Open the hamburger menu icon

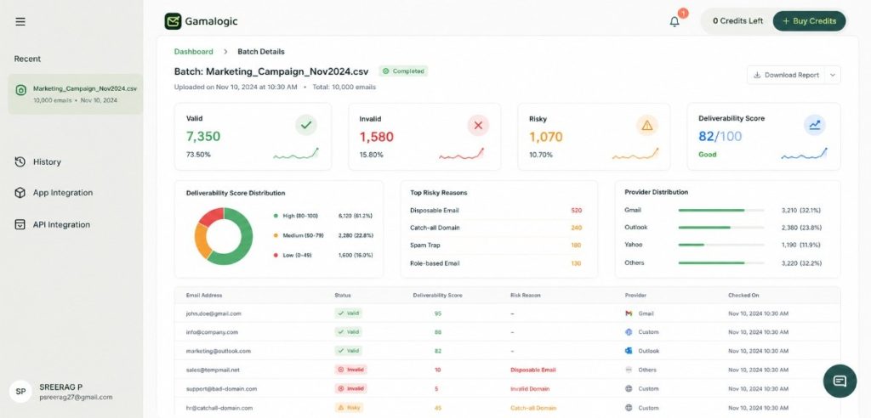tap(20, 21)
